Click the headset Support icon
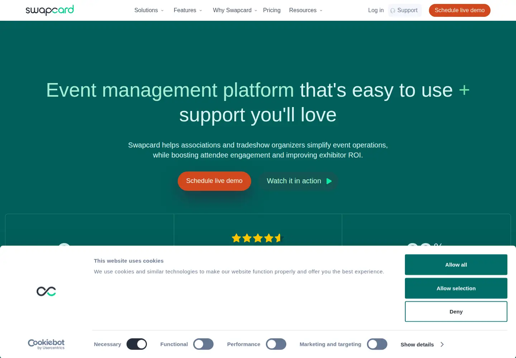Viewport: 516px width, 358px height. 393,11
